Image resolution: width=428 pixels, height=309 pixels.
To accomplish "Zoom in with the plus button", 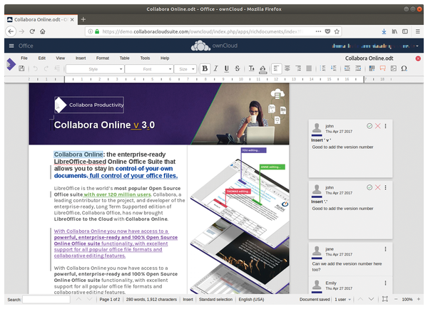I will (419, 299).
